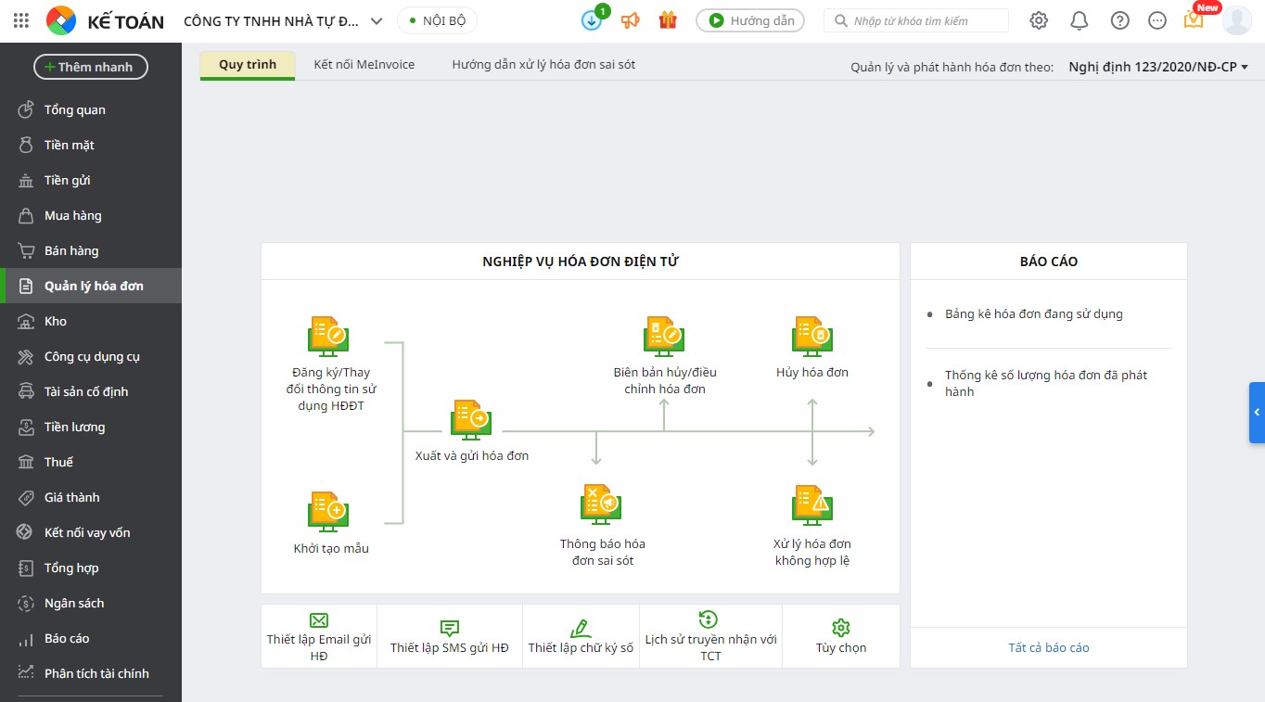Go to Tiền gửi in sidebar
Viewport: 1265px width, 702px height.
click(91, 180)
